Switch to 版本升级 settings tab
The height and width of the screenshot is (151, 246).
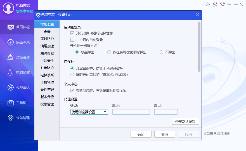[x=47, y=97]
